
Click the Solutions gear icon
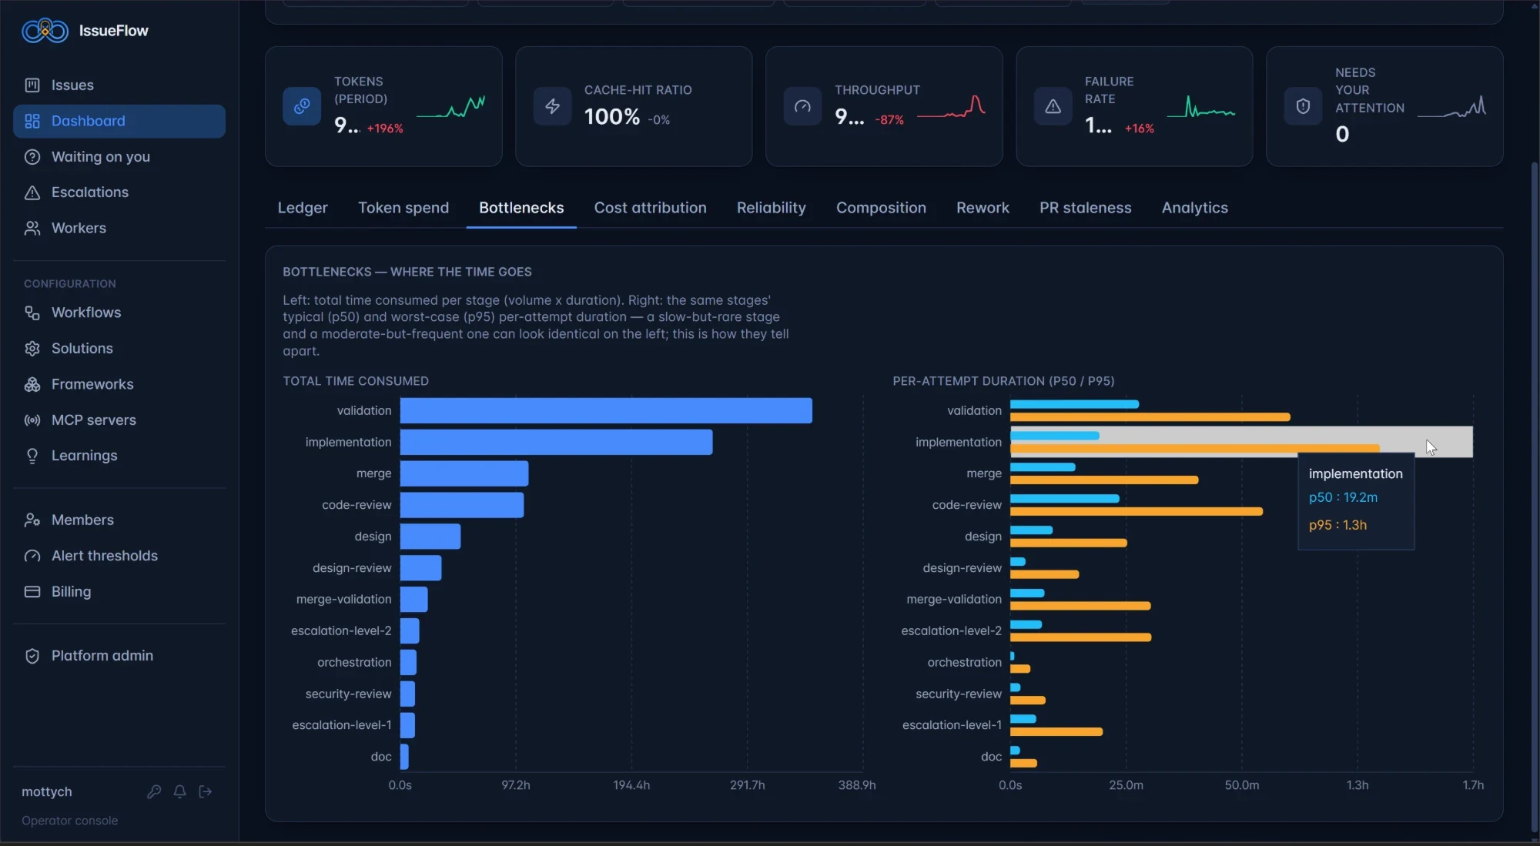tap(32, 349)
